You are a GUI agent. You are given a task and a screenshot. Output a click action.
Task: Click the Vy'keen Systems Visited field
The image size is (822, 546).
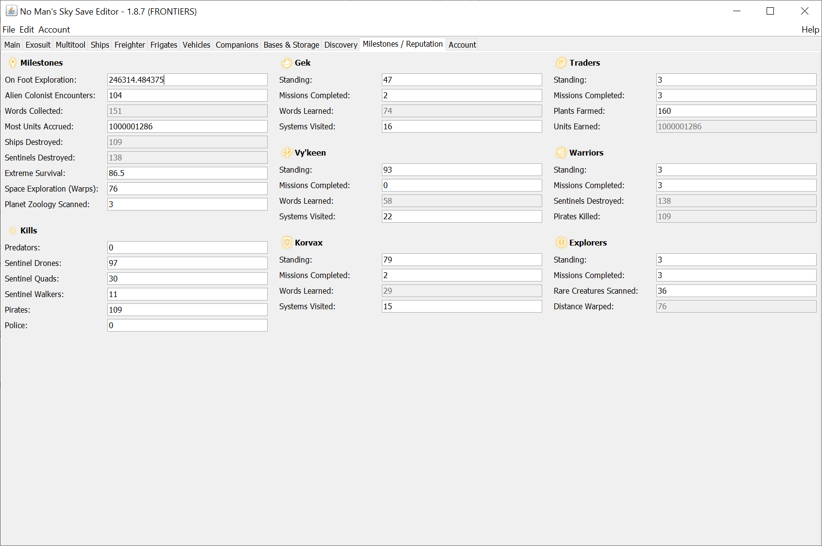point(462,216)
